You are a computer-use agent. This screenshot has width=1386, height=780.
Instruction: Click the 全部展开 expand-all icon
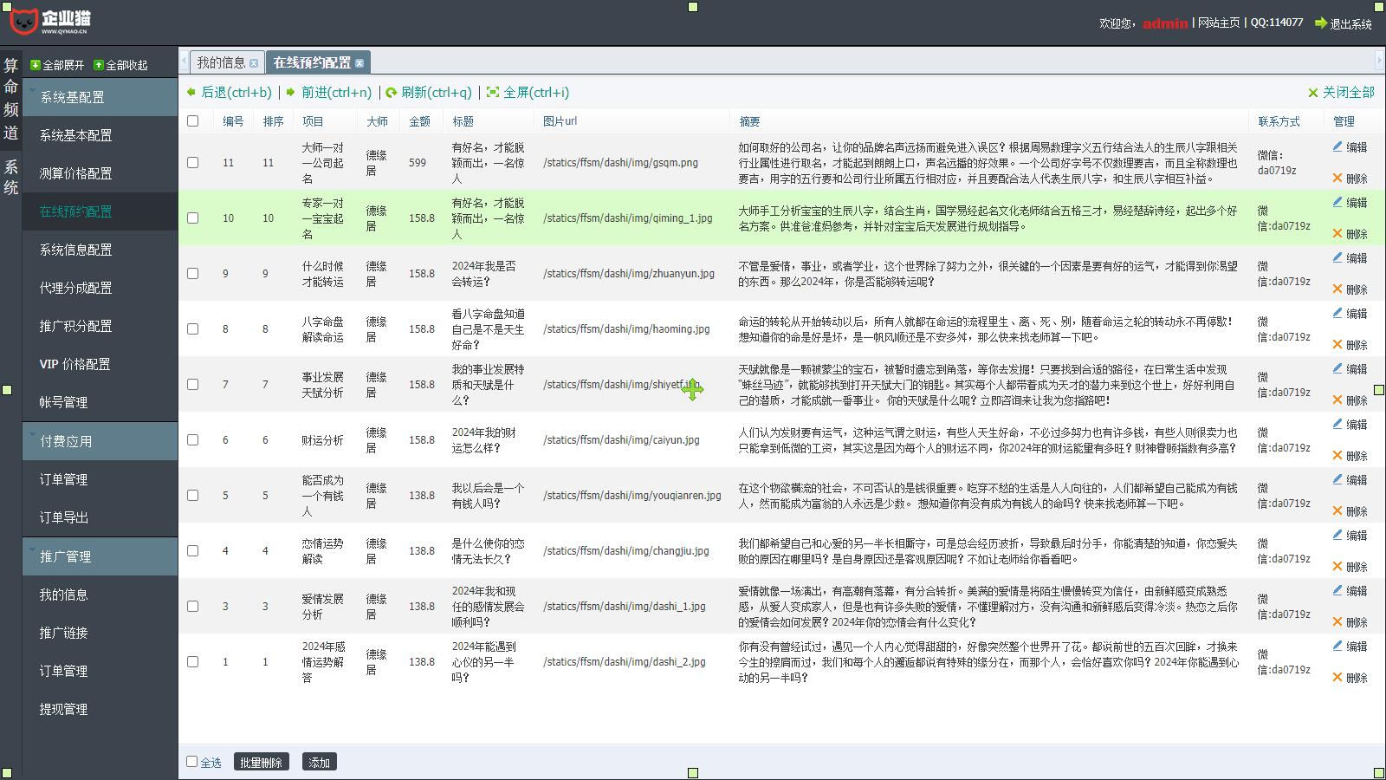pos(36,65)
